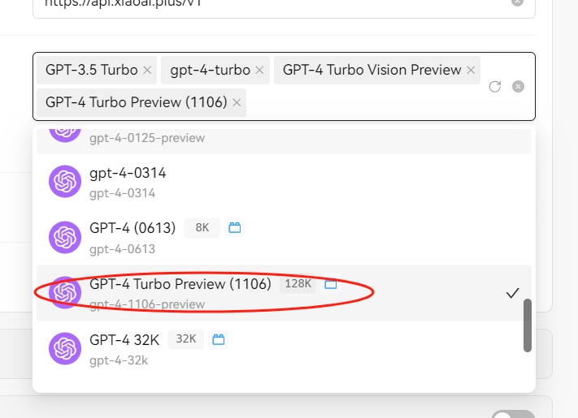Screen dimensions: 578x418
Task: Remove the GPT-4 Turbo Preview (1106) tag
Action: pyautogui.click(x=237, y=102)
